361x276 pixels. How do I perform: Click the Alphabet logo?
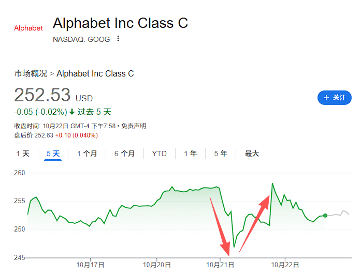28,28
